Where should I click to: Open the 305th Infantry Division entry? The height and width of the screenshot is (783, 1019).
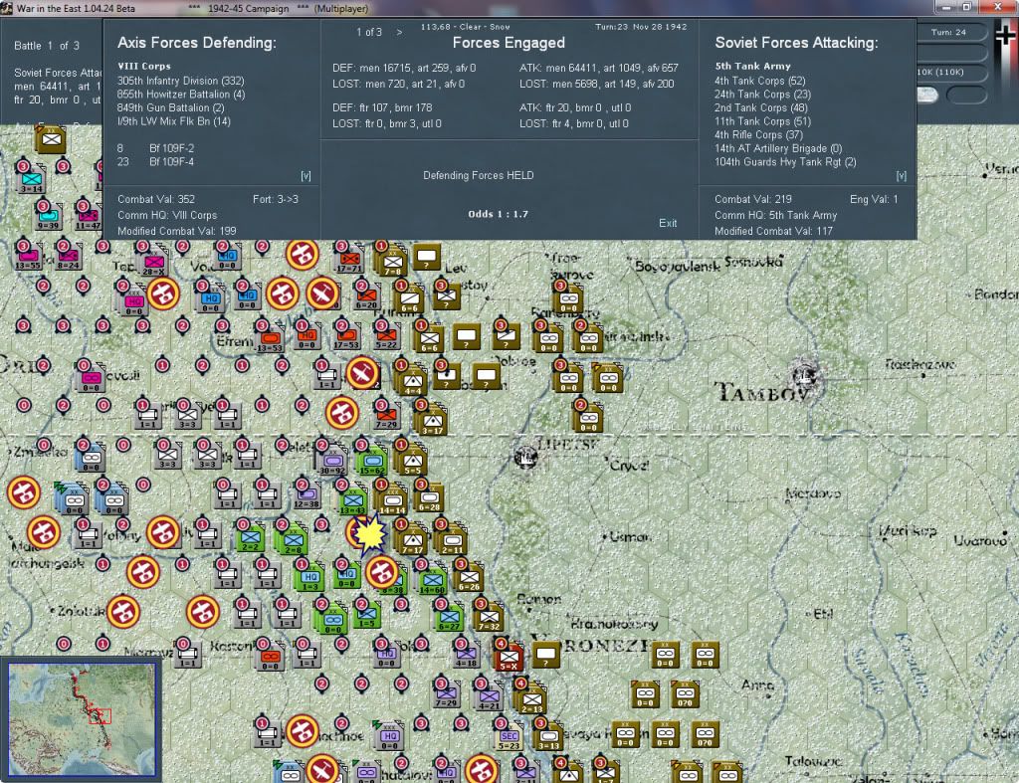coord(181,82)
